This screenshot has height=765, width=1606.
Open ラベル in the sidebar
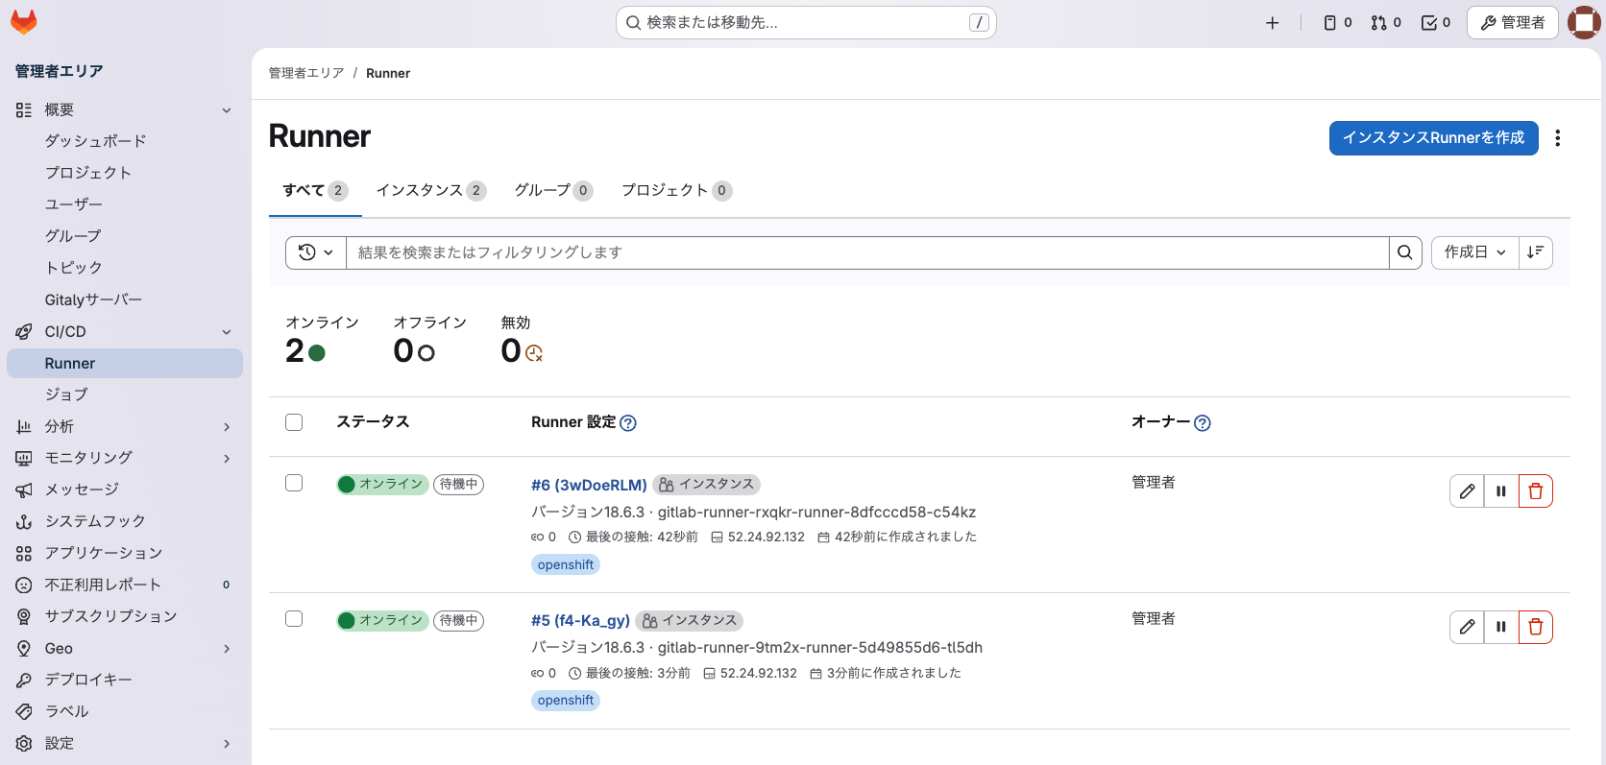[125, 711]
